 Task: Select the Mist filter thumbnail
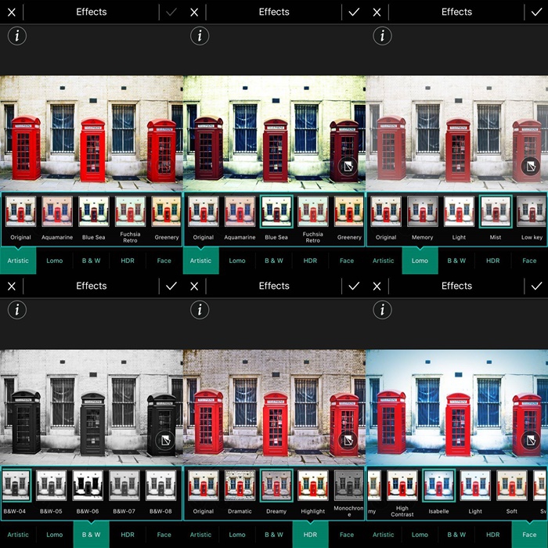pyautogui.click(x=496, y=211)
